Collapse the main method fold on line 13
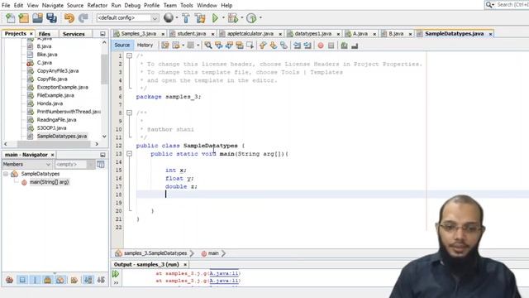 coord(129,154)
